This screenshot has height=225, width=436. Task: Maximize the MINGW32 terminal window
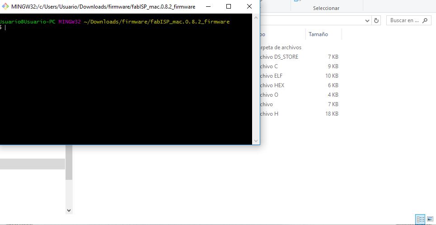click(229, 6)
